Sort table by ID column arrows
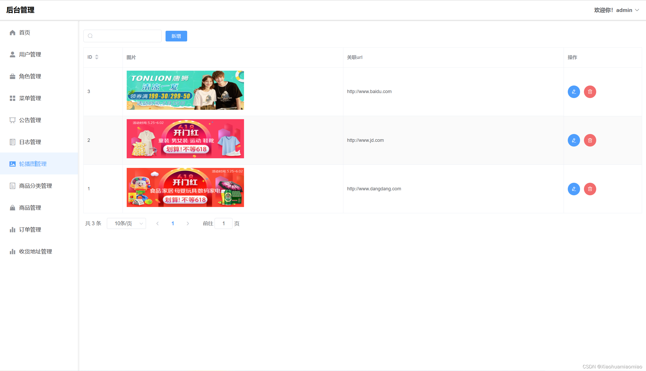646x371 pixels. [97, 57]
